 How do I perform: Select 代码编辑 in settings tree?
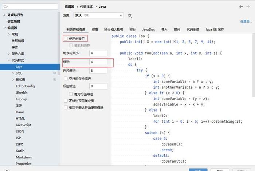pos(18,41)
